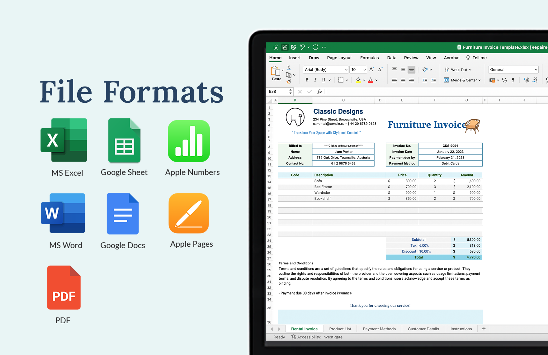Screen dimensions: 548x355
Task: Apply percent style format
Action: (x=504, y=80)
